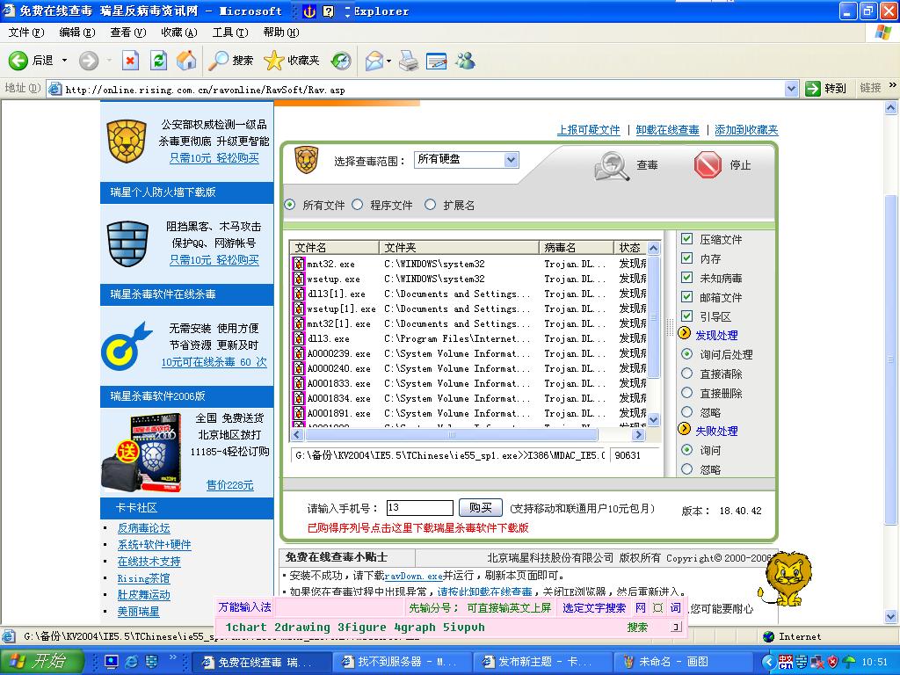Image resolution: width=900 pixels, height=675 pixels.
Task: Click the scan results vertical scrollbar down arrow
Action: (x=653, y=419)
